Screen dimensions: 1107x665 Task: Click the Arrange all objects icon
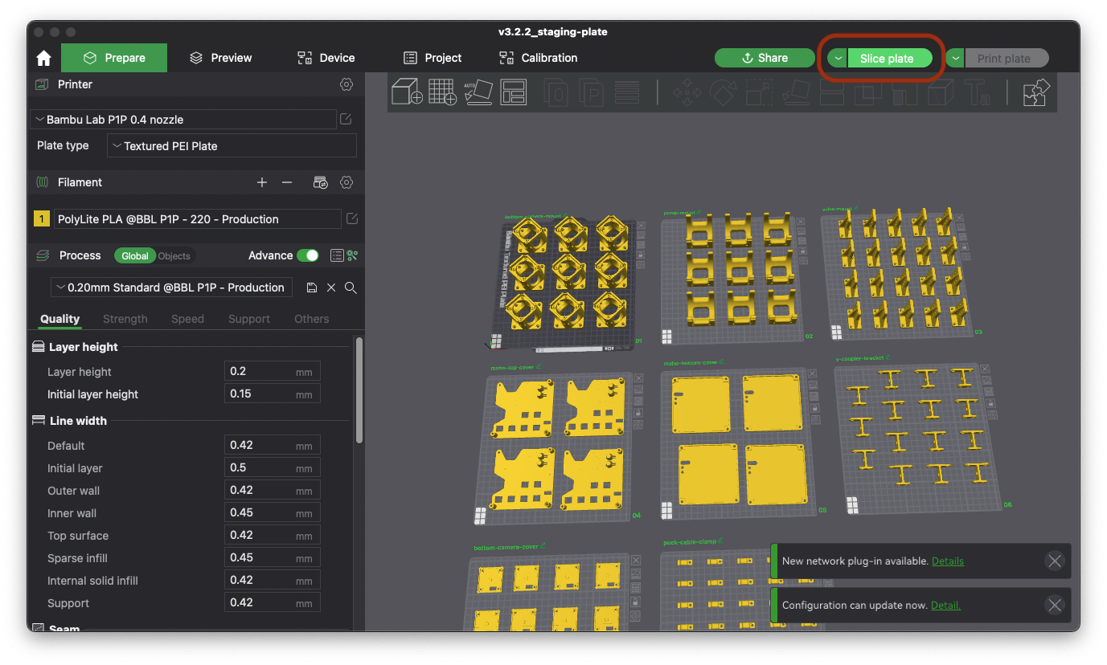(513, 92)
